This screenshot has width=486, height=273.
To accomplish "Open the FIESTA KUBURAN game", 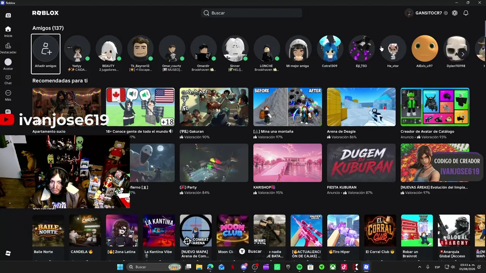I will pos(361,163).
